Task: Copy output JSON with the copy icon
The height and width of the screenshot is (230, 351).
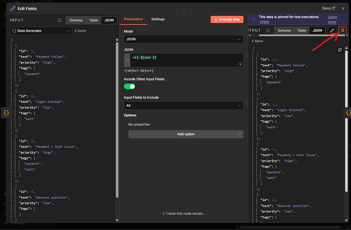Action: coord(340,49)
